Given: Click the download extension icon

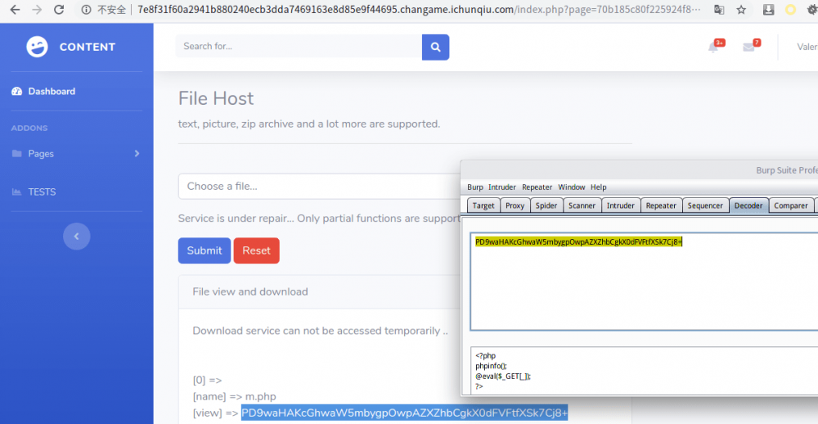Looking at the screenshot, I should point(768,10).
